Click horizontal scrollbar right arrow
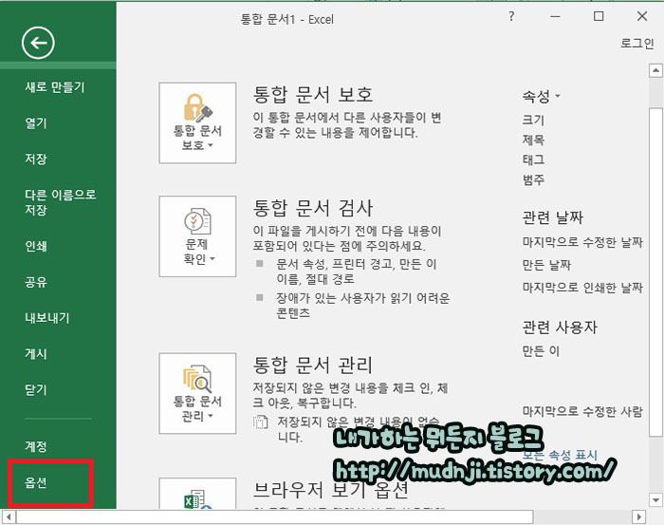Image resolution: width=664 pixels, height=525 pixels. tap(639, 517)
